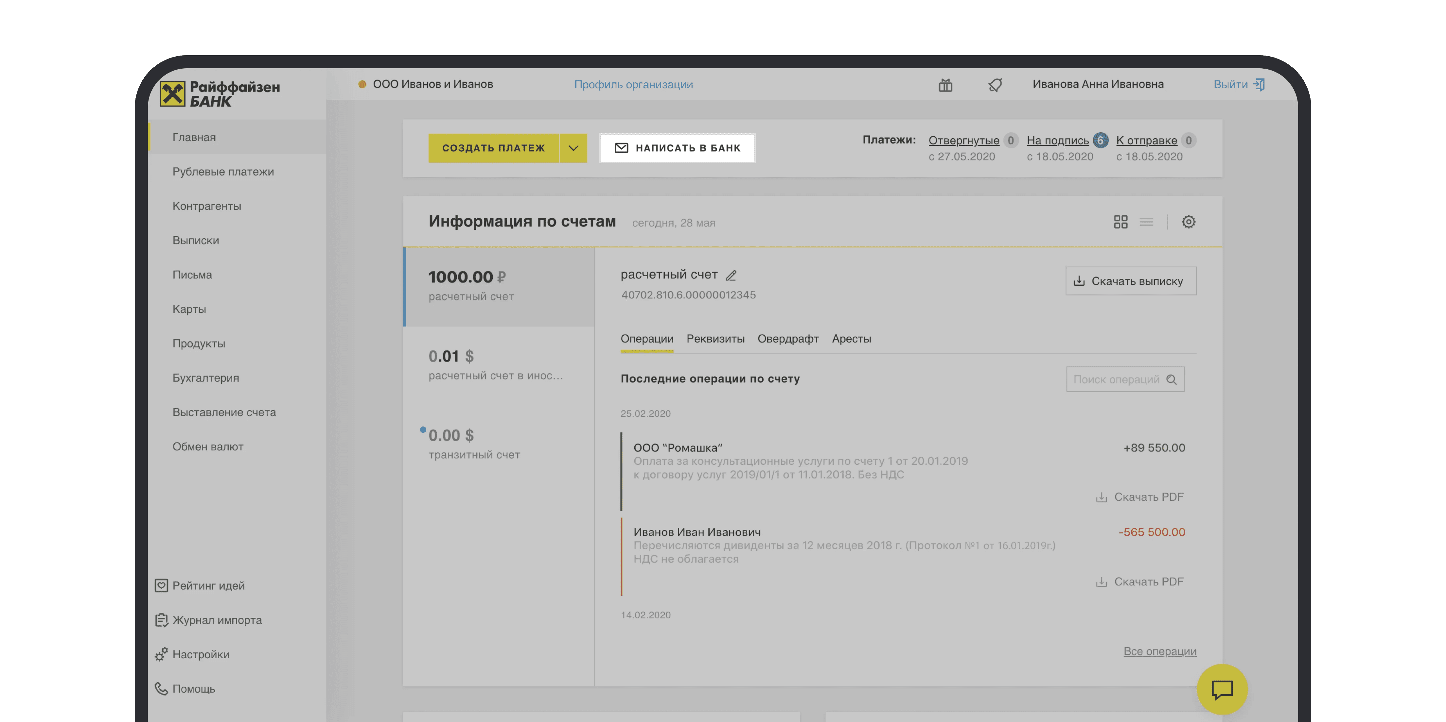1446x722 pixels.
Task: Click the search magnifier icon
Action: coord(1172,380)
